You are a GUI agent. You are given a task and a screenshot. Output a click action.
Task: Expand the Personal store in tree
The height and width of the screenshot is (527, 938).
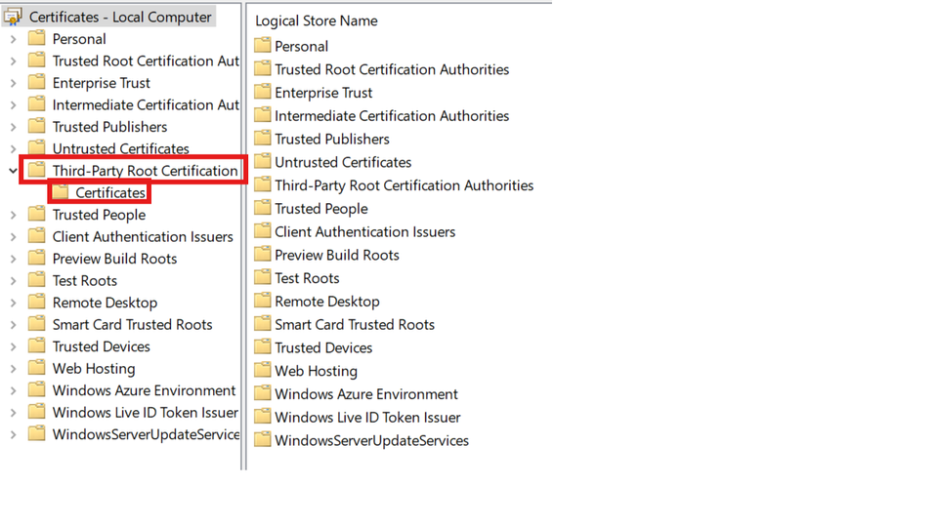pos(13,39)
